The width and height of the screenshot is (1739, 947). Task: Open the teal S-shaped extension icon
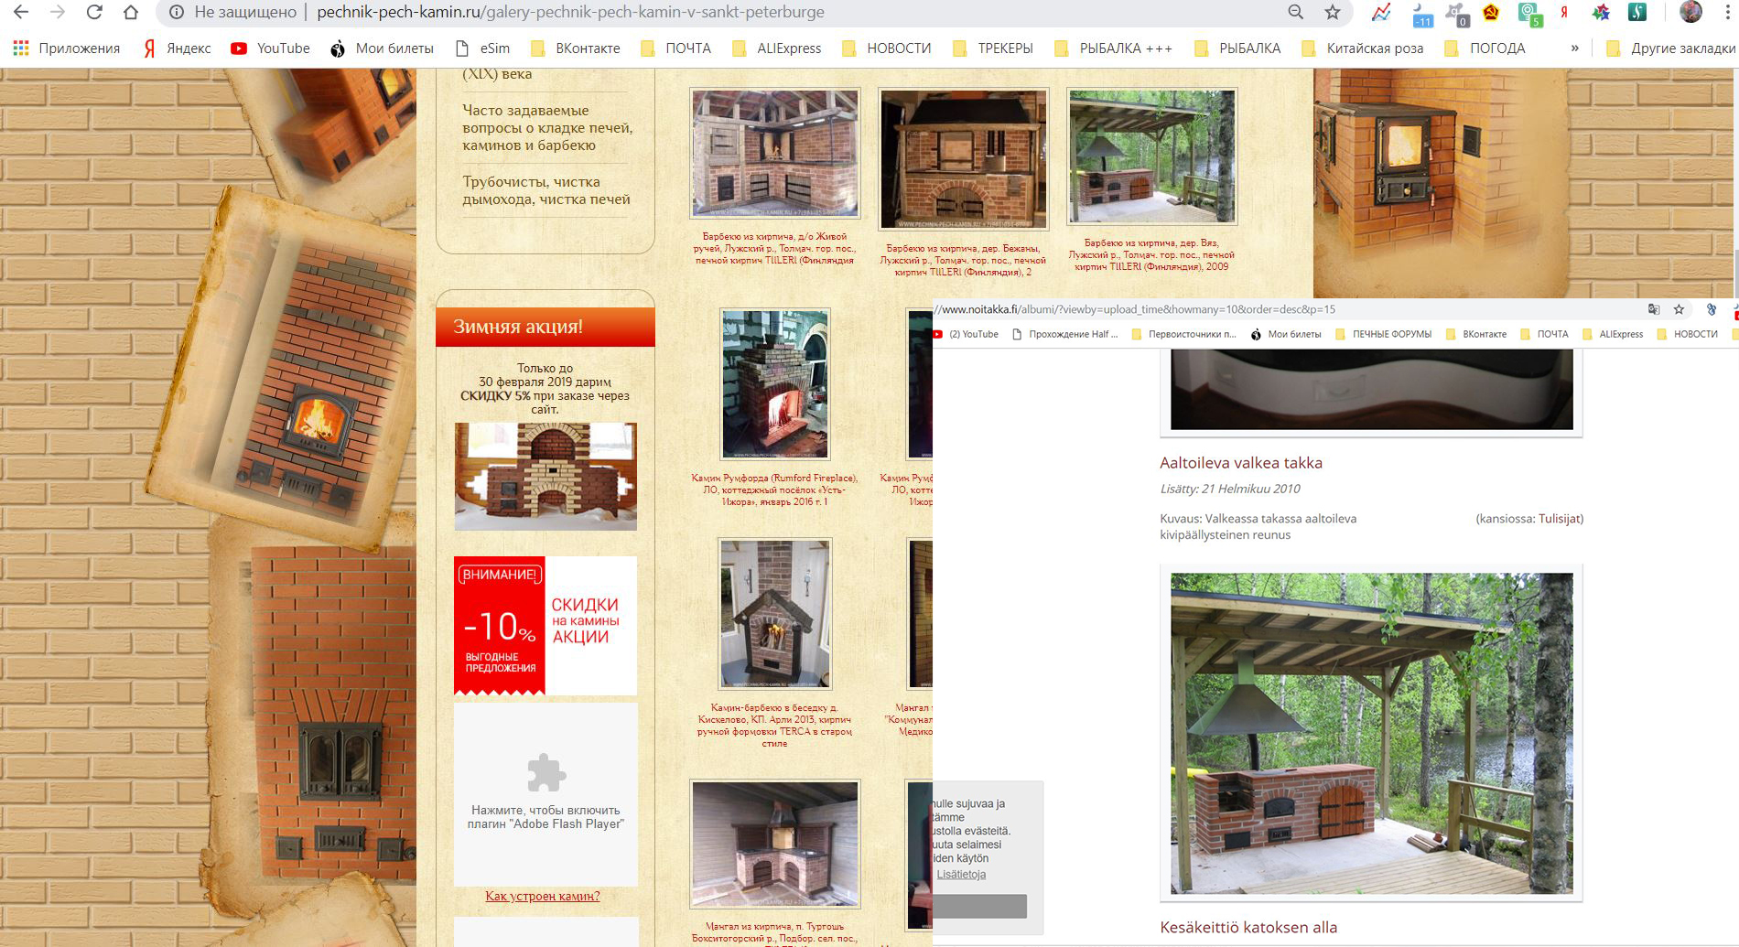coord(1637,12)
